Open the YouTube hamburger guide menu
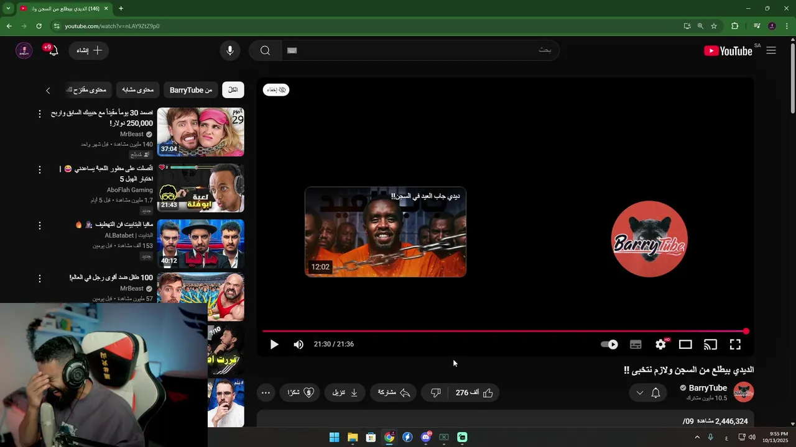This screenshot has height=447, width=796. pos(771,51)
